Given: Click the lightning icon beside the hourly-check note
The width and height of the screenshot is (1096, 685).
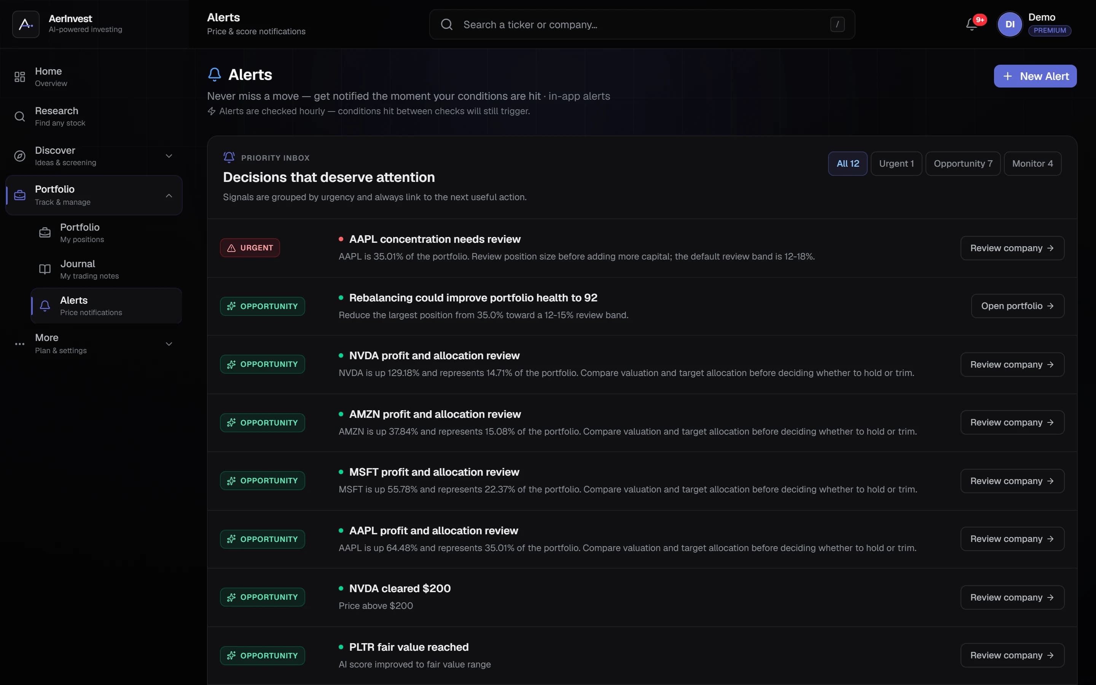Looking at the screenshot, I should pos(212,111).
